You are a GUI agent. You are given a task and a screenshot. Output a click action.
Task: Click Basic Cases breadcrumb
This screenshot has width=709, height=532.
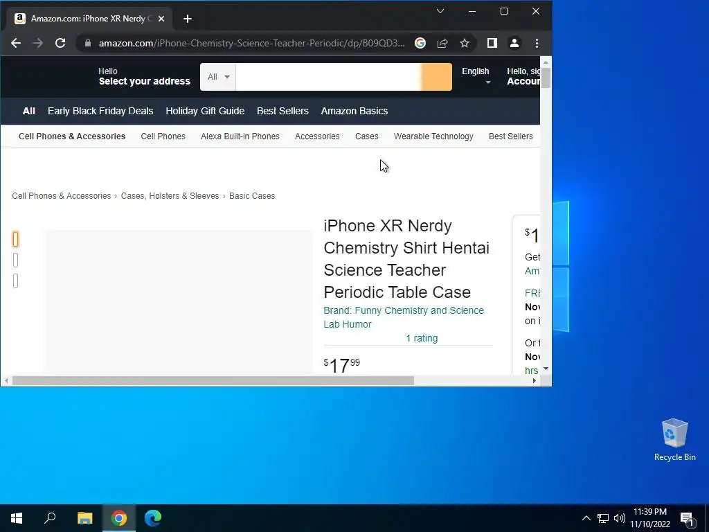(252, 196)
